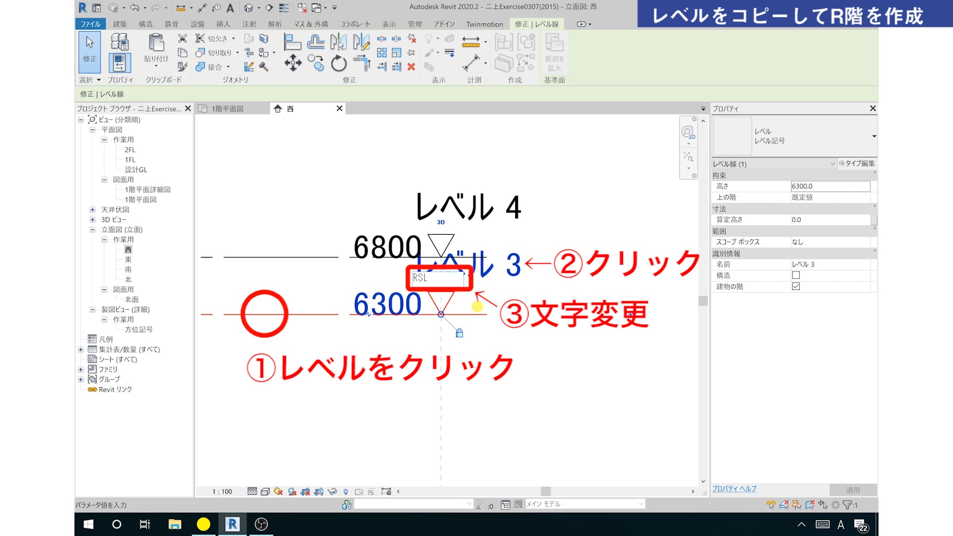Select the Copy tool in the ribbon

coord(315,63)
